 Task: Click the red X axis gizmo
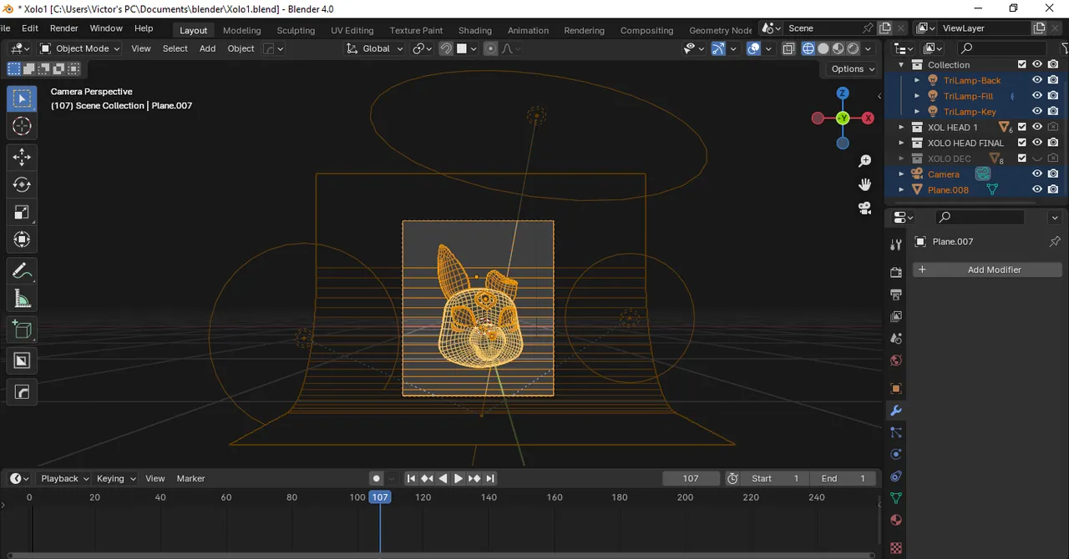(869, 118)
